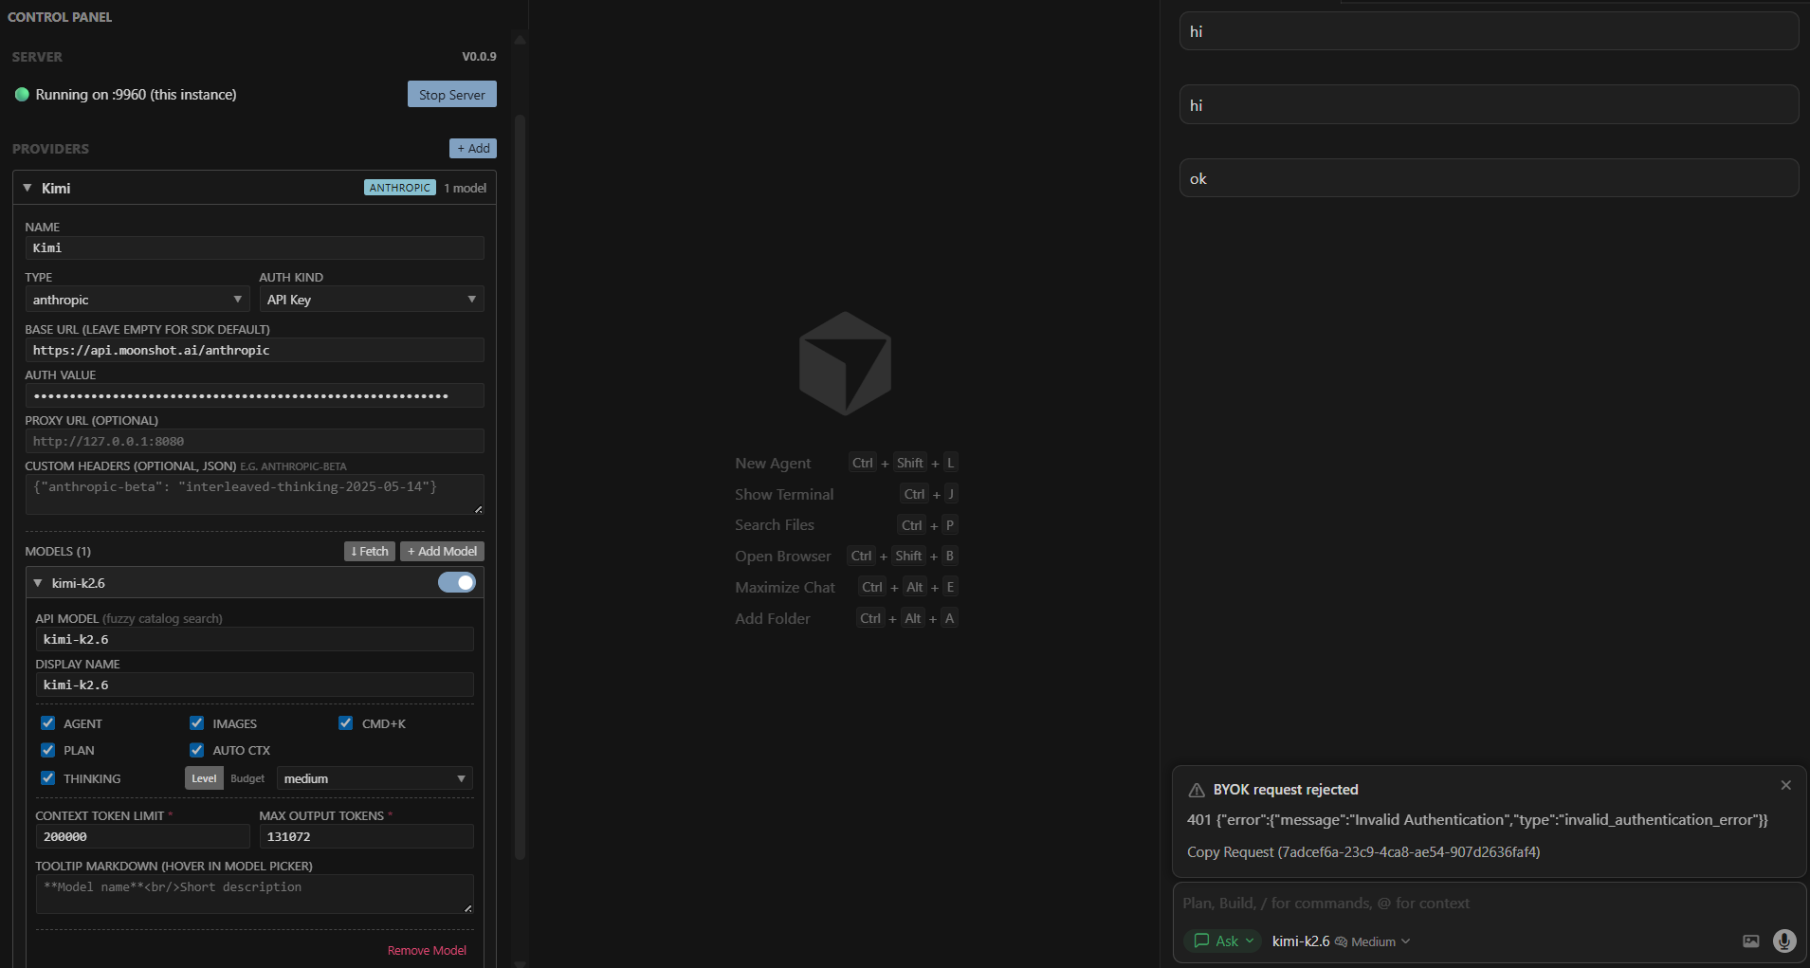Click the PROXY URL input field
Screen dimensions: 1810x968
coord(254,441)
